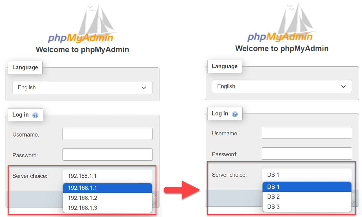This screenshot has height=217, width=362.
Task: Click the Language legend label in right panel
Action: pyautogui.click(x=224, y=66)
